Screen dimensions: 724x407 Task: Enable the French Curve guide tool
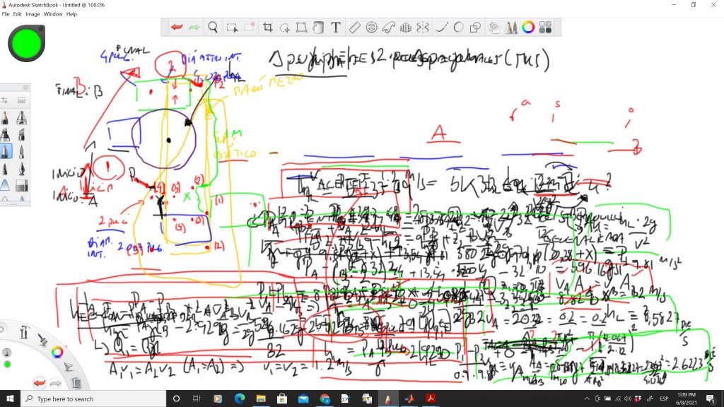point(388,28)
